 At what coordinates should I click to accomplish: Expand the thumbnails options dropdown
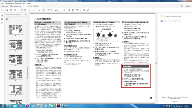point(8,19)
